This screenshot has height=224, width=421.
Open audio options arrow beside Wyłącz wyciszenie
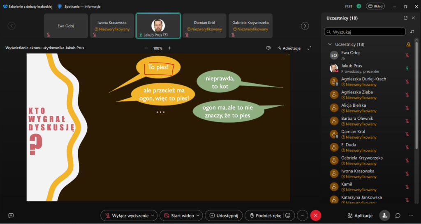click(x=153, y=215)
